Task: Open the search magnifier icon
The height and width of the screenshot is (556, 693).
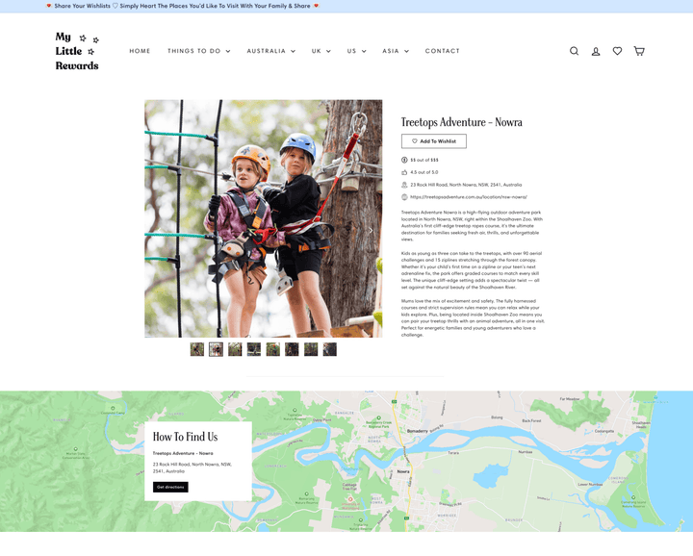Action: 574,51
